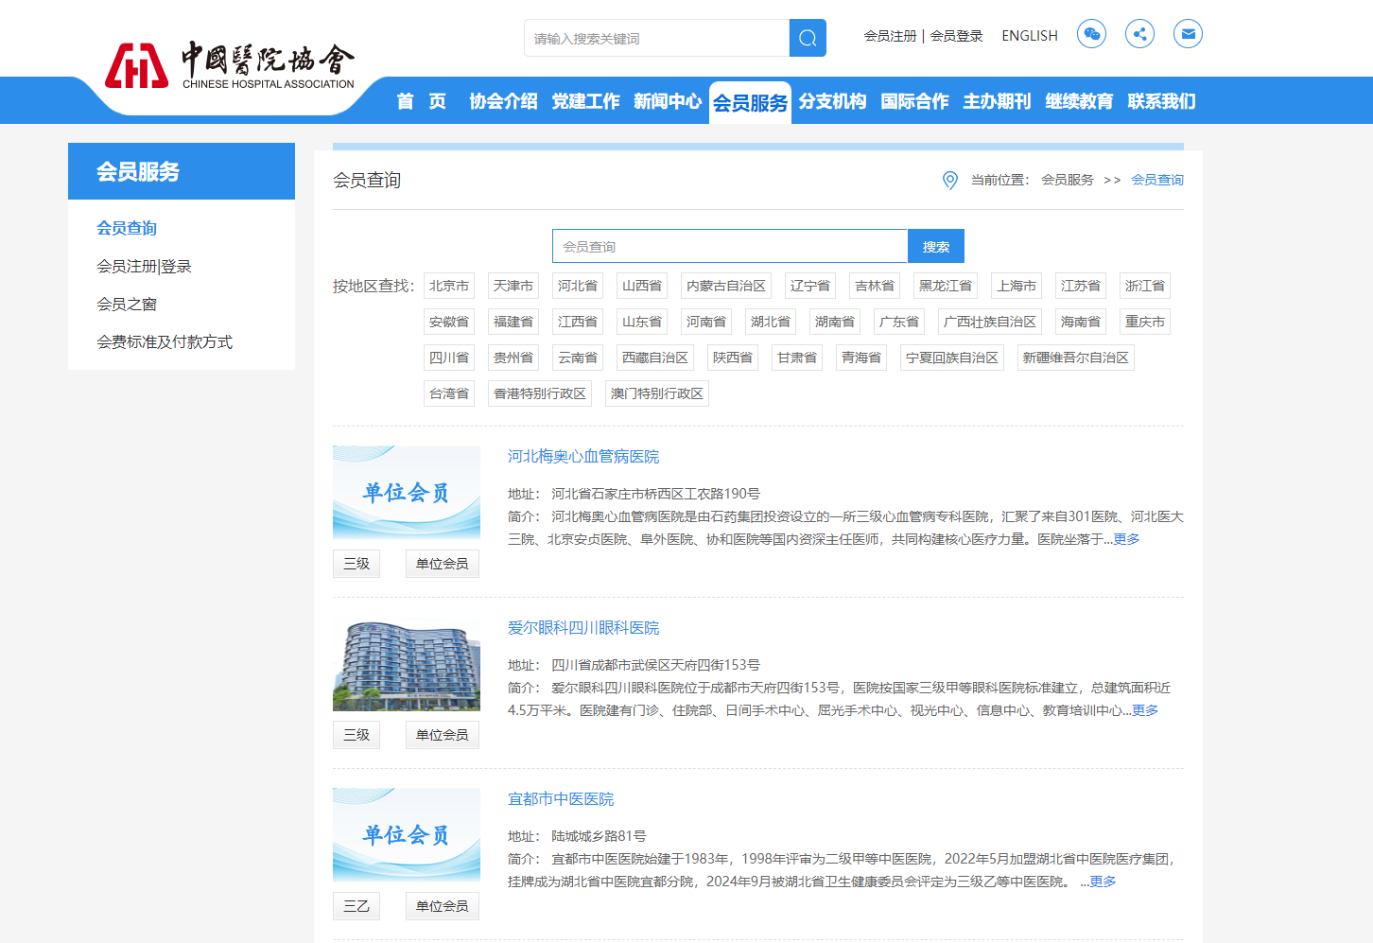This screenshot has width=1373, height=943.
Task: Click the Chinese Hospital Association logo
Action: tap(230, 65)
